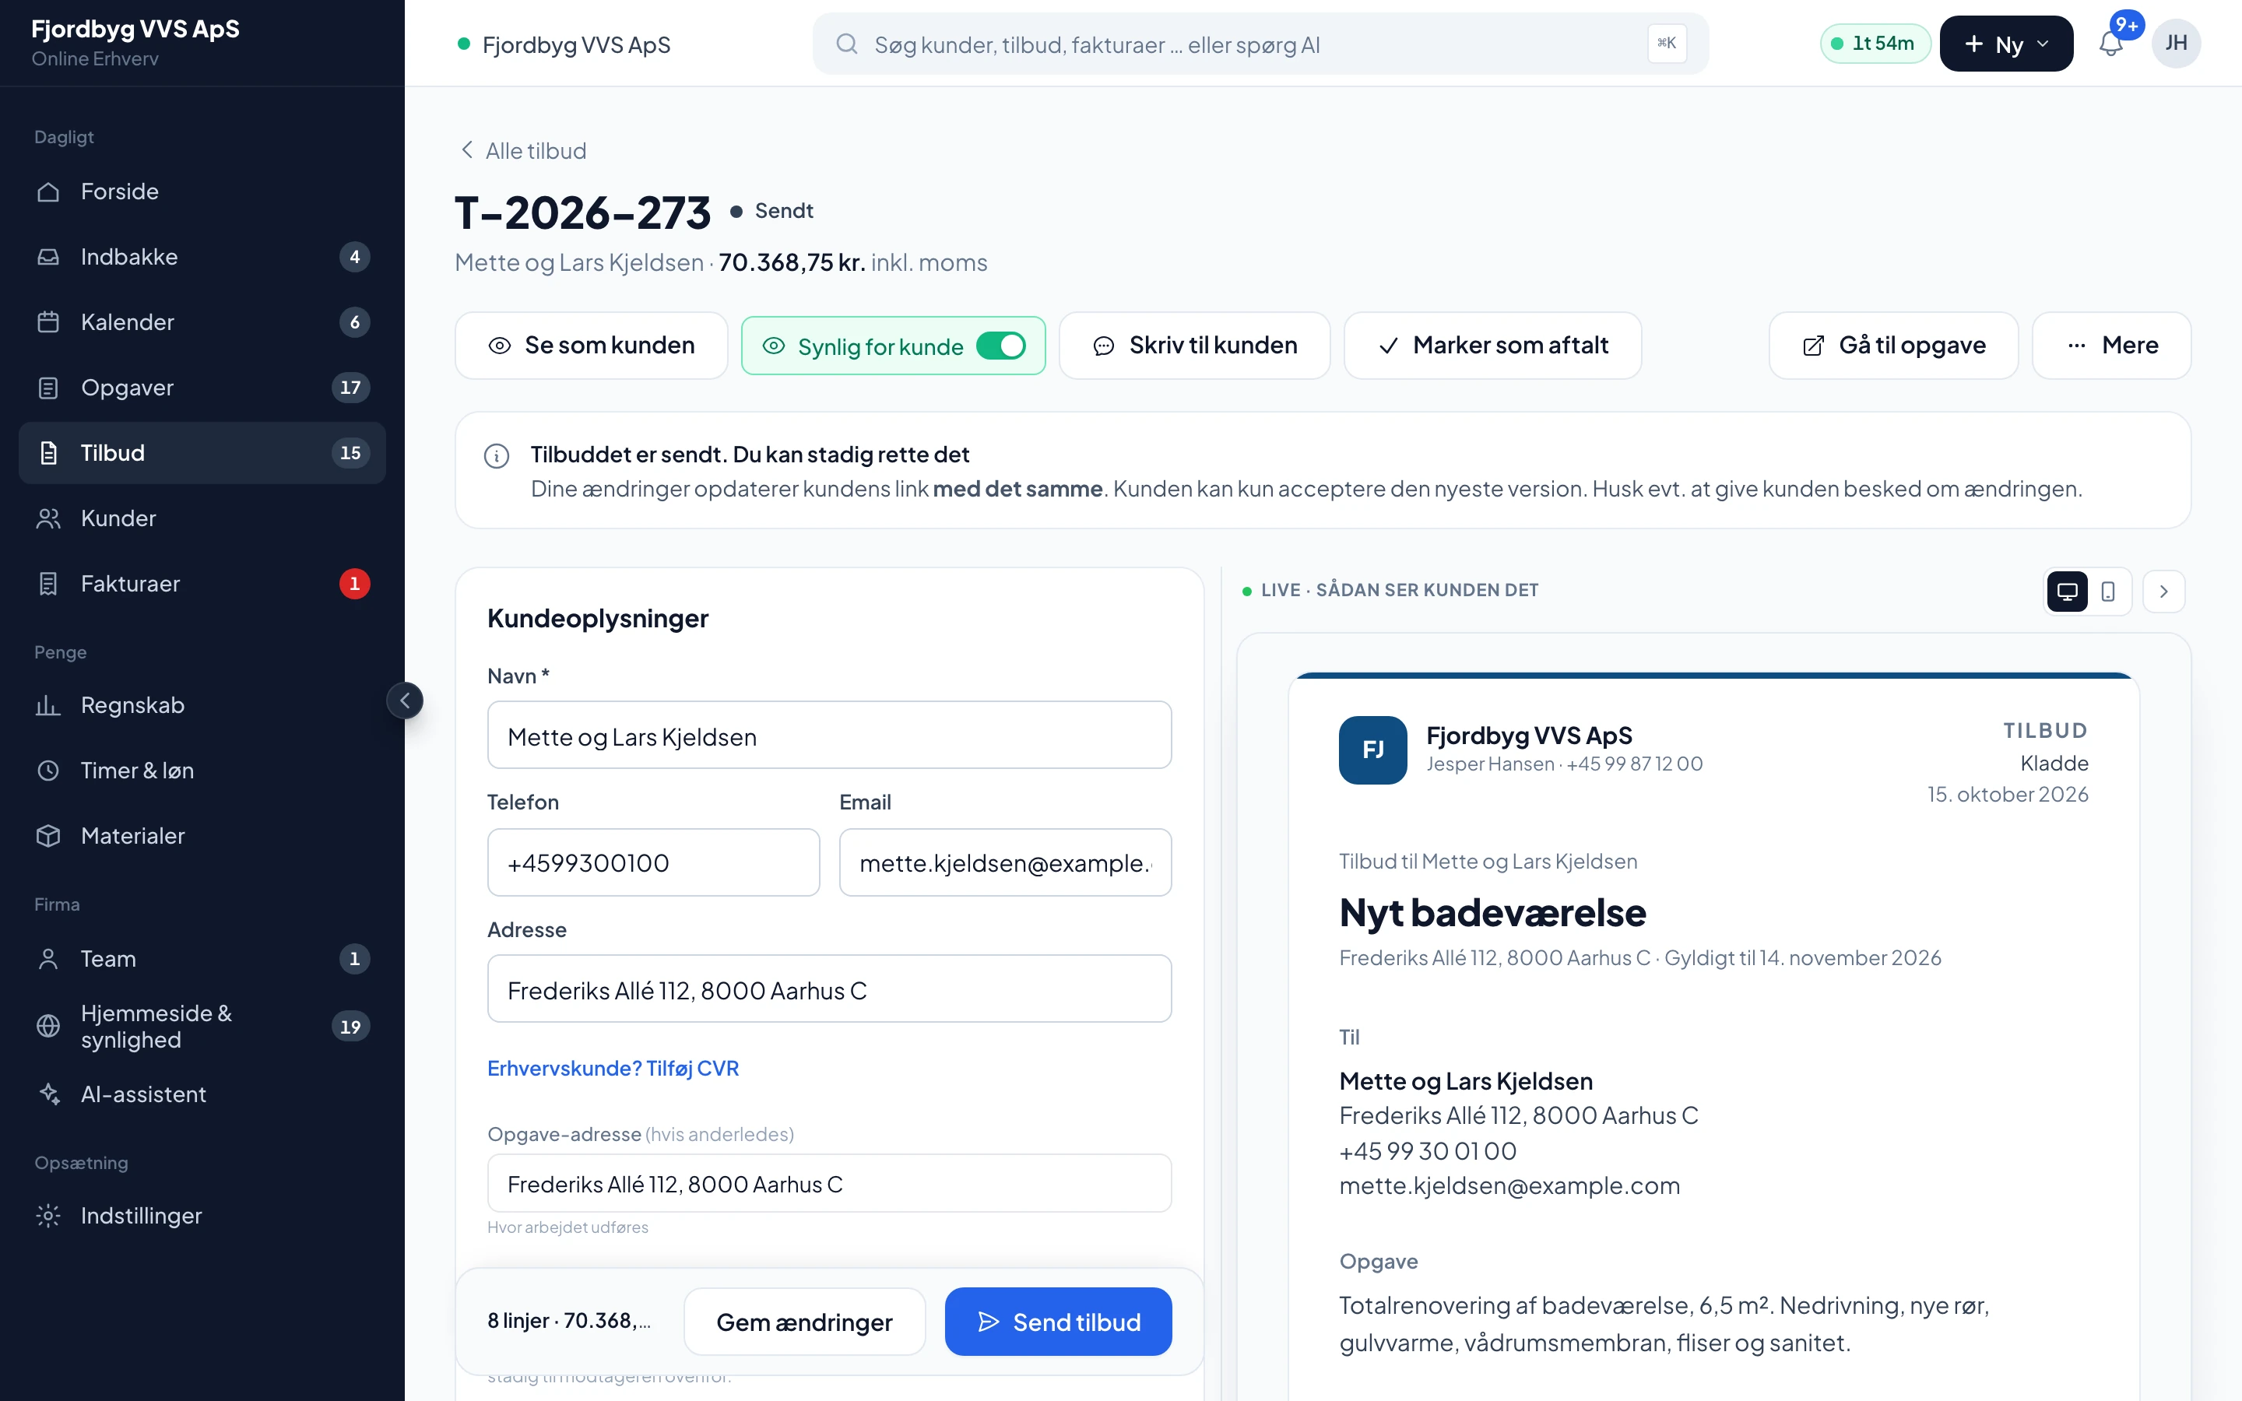This screenshot has width=2242, height=1401.
Task: Open the Ny dropdown button
Action: pyautogui.click(x=2006, y=44)
